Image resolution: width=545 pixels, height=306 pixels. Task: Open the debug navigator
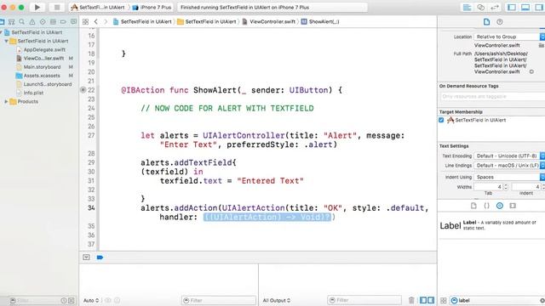(x=53, y=22)
